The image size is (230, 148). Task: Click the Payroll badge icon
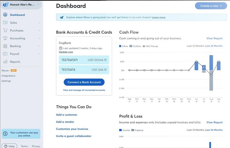[x=5, y=54]
